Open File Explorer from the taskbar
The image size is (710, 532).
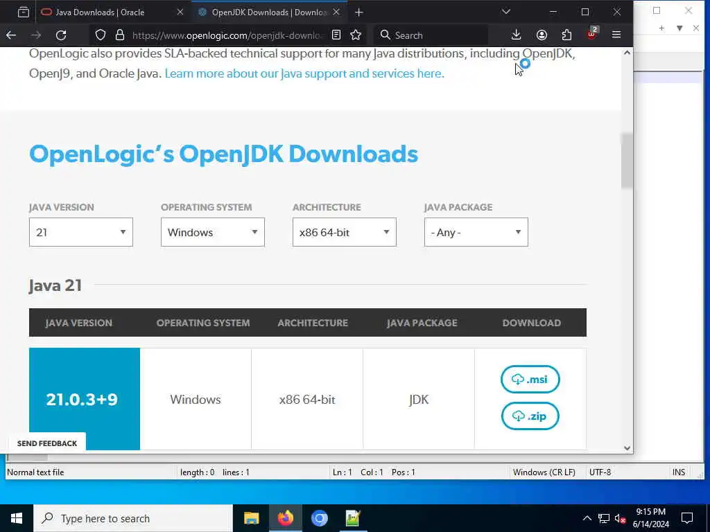click(x=251, y=518)
